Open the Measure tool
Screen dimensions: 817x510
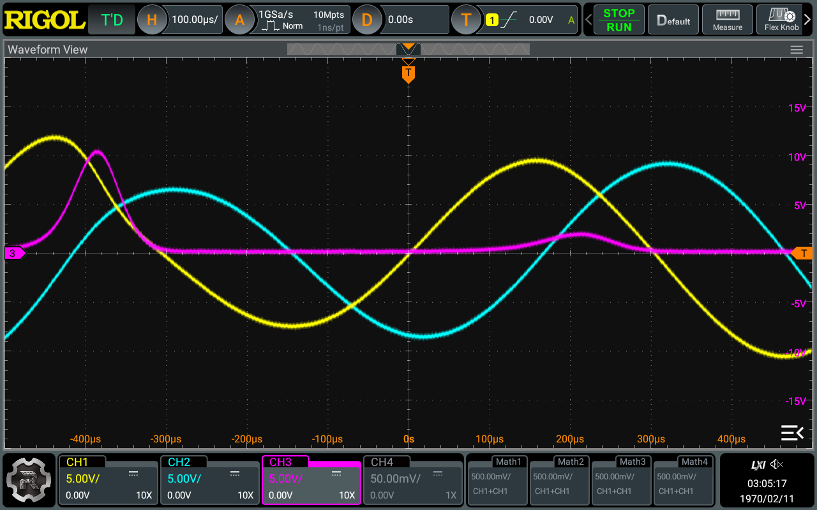[x=727, y=20]
